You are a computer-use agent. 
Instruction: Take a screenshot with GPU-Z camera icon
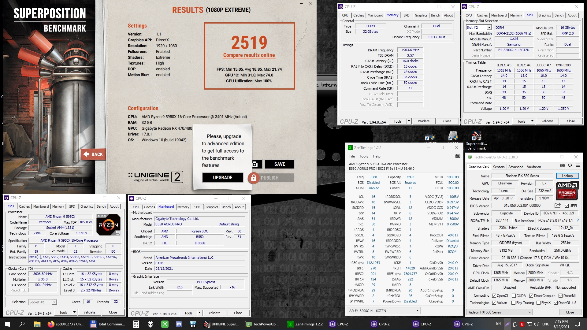tap(562, 165)
